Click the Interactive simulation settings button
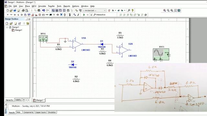Screen dimensions: 207x116 pyautogui.click(x=99, y=15)
